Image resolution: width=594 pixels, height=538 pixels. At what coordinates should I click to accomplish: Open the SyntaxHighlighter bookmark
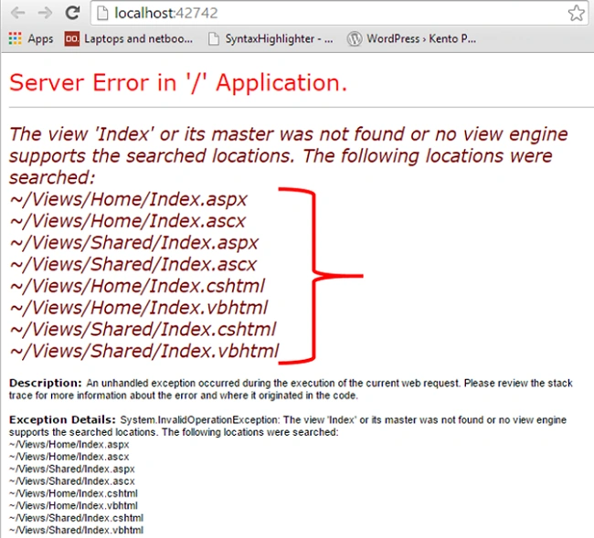[280, 38]
